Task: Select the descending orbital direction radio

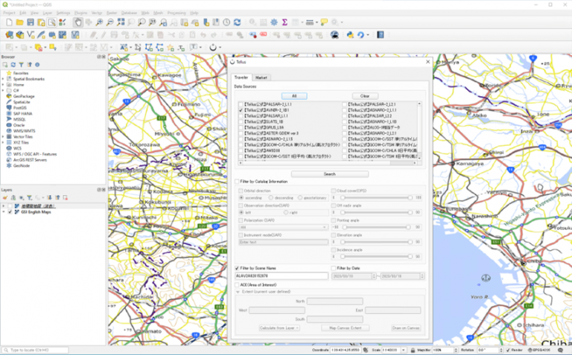Action: tap(270, 197)
